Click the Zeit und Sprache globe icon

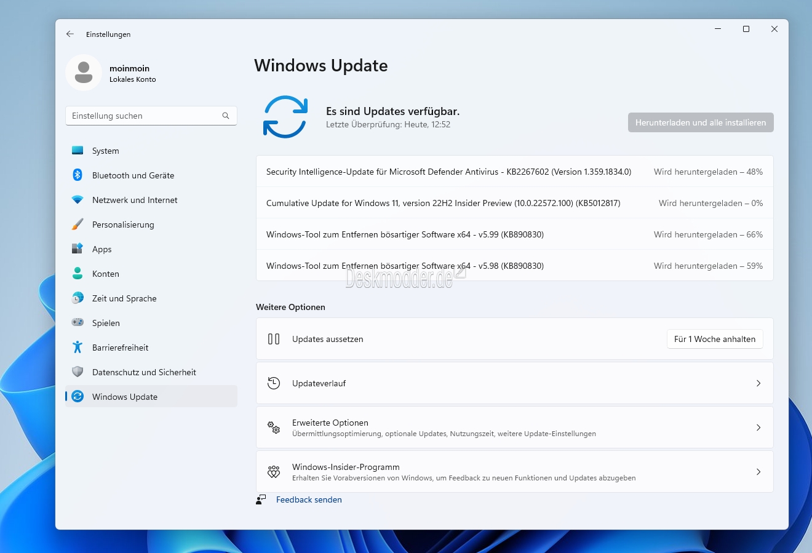(x=78, y=298)
